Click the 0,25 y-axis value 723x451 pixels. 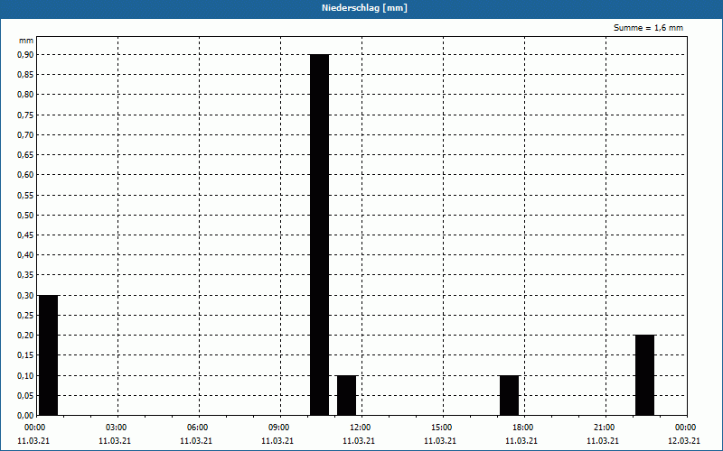25,315
